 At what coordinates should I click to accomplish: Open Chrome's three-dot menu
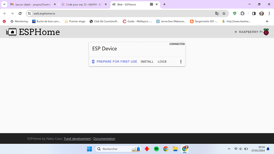point(269,13)
